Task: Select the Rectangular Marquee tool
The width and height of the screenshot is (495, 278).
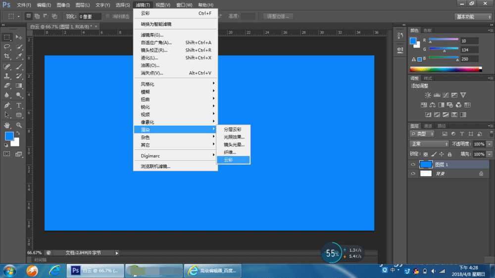Action: pyautogui.click(x=7, y=37)
